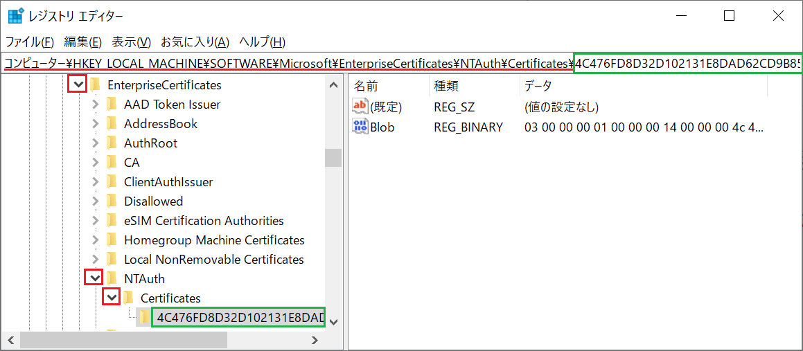Select the ClientAuthIssuer tree label
Viewport: 803px width, 351px height.
pos(168,182)
